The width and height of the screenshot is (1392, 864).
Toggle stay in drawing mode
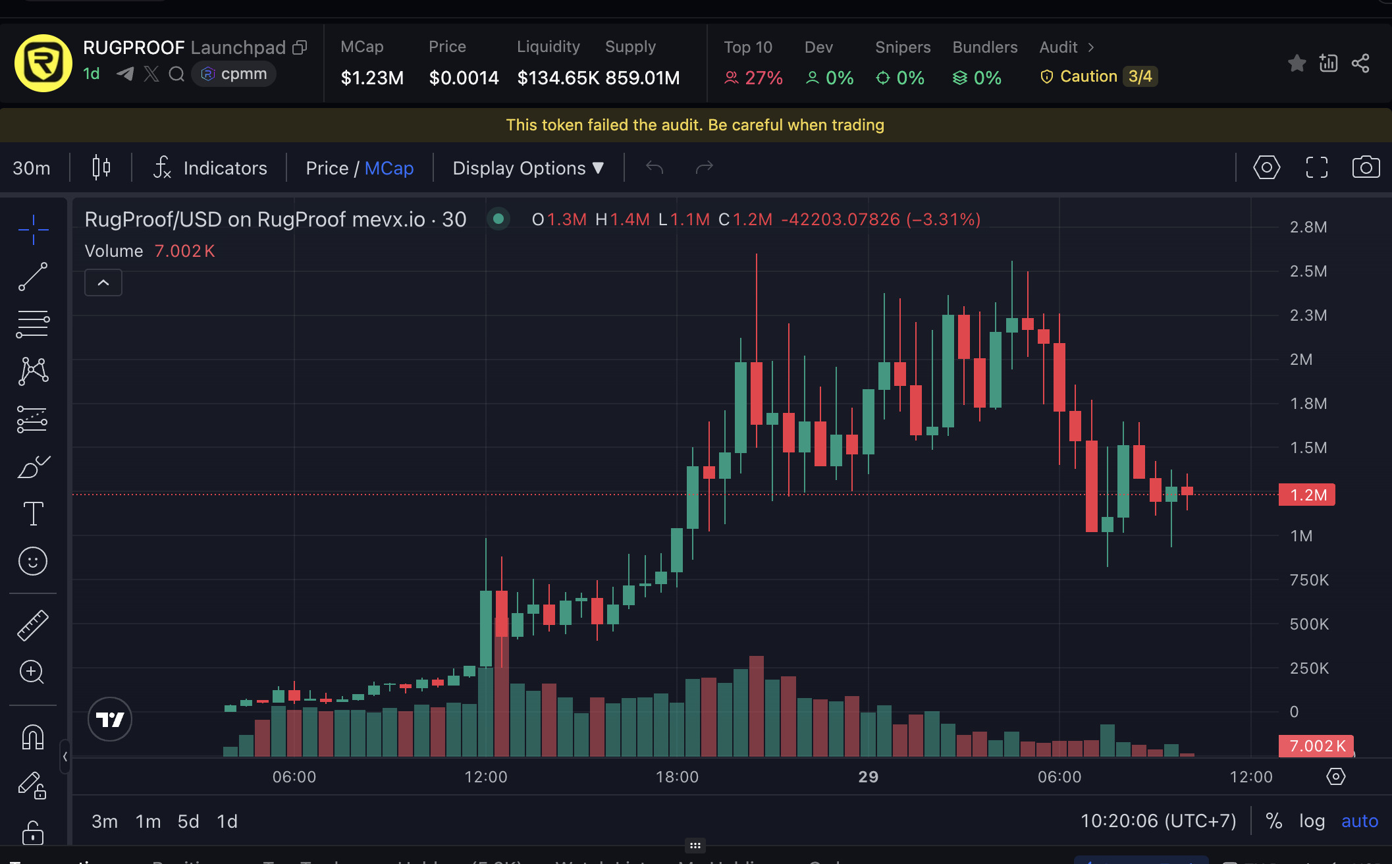(32, 785)
